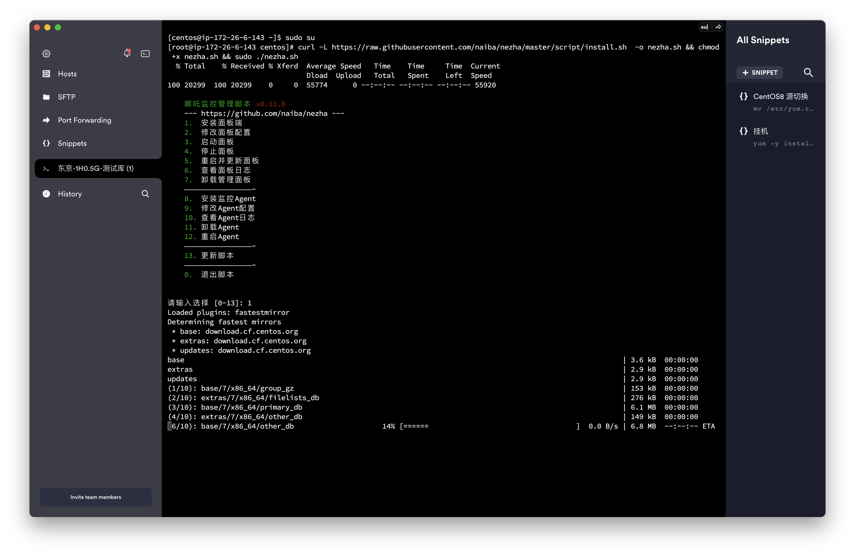The height and width of the screenshot is (556, 855).
Task: Click menu line '0. 退出脚本'
Action: click(209, 275)
